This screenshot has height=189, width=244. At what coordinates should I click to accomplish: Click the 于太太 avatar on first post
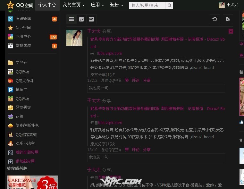[74, 38]
